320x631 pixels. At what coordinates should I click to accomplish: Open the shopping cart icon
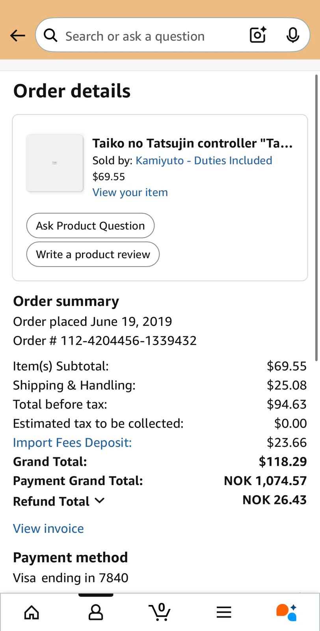160,612
